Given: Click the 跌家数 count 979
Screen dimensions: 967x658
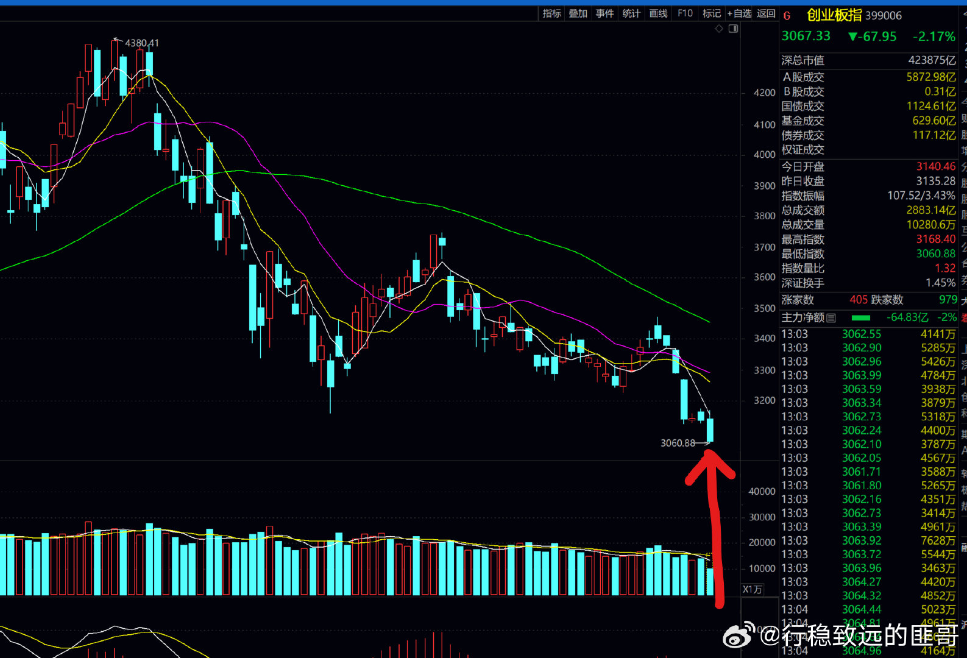Looking at the screenshot, I should click(948, 300).
